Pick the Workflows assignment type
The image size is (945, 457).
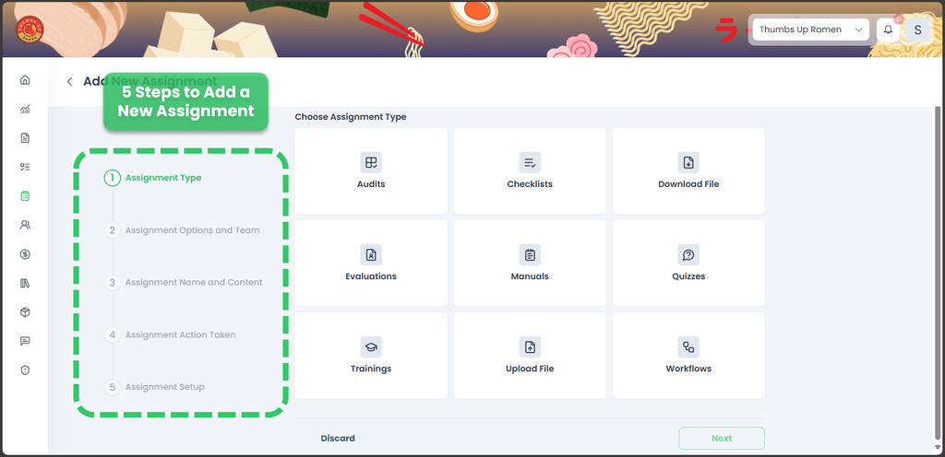(x=688, y=355)
